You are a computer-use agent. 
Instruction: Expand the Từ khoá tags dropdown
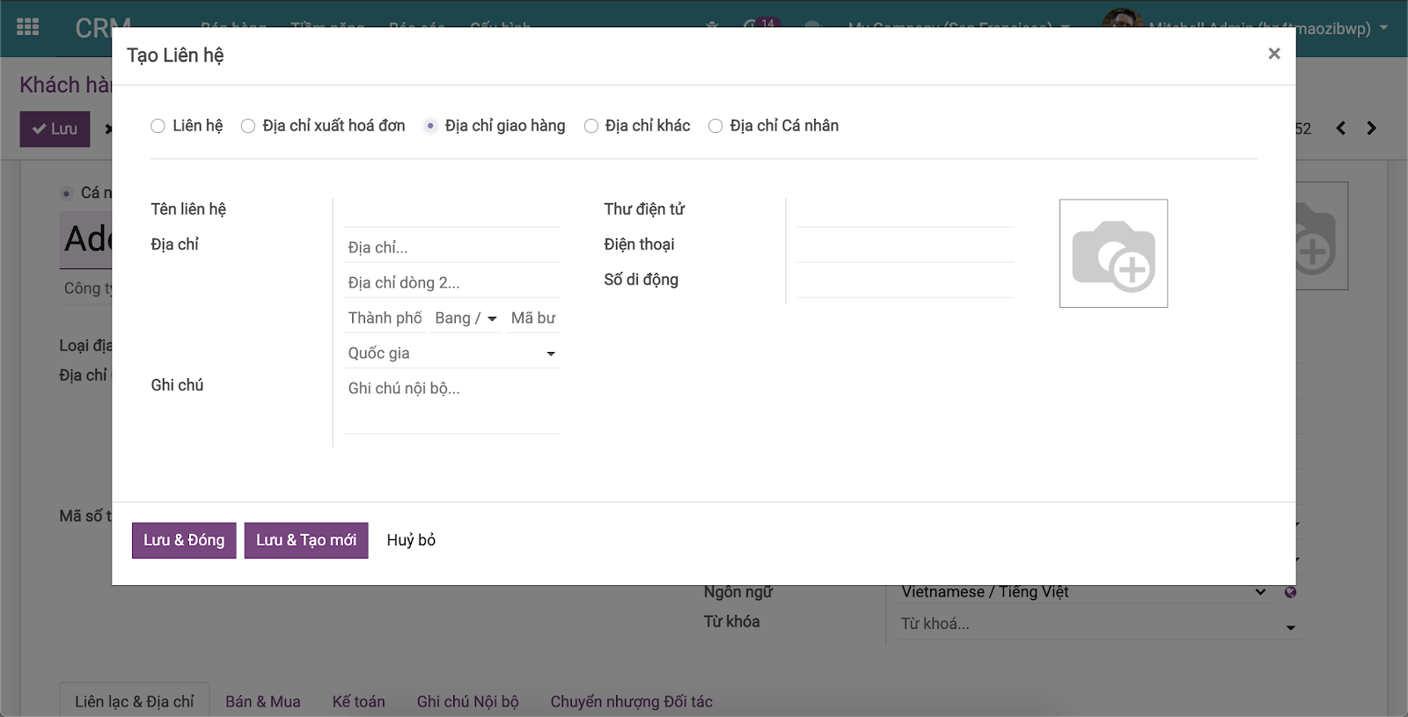[1291, 627]
